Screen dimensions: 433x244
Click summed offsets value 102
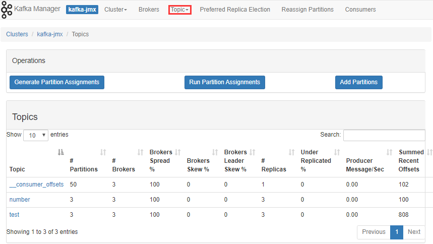(403, 185)
